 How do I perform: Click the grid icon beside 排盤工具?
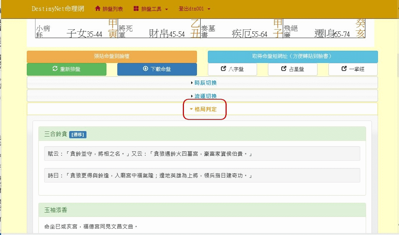pos(136,9)
